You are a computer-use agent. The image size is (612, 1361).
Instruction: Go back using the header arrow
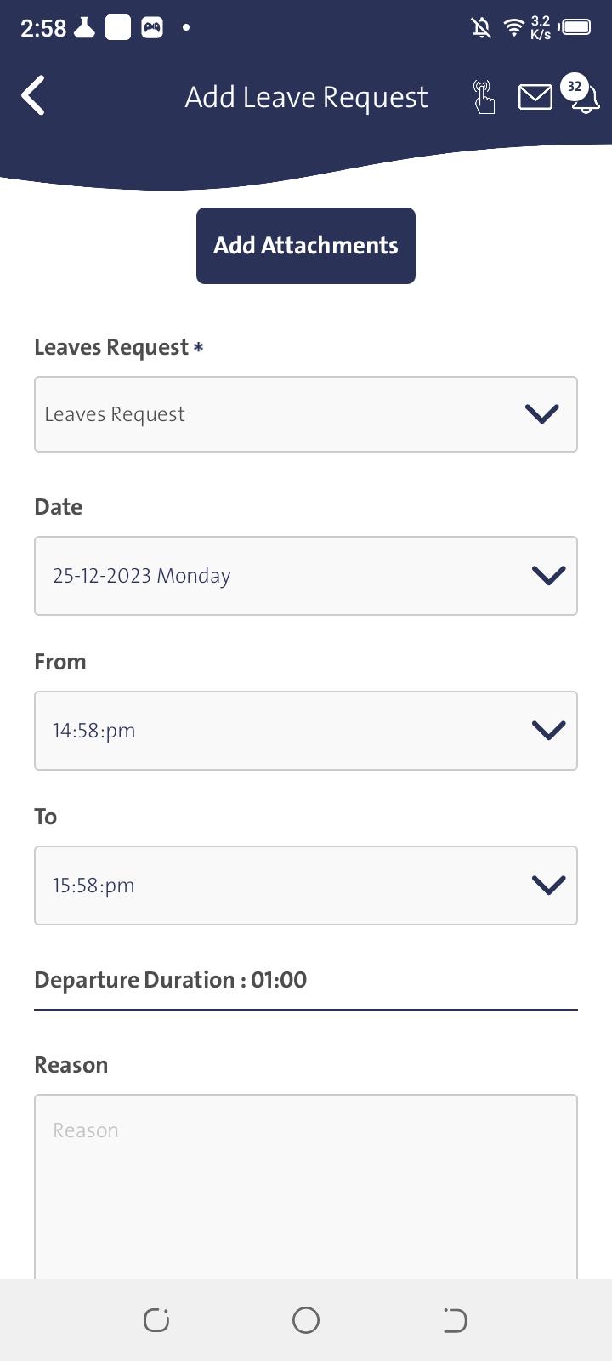(33, 95)
